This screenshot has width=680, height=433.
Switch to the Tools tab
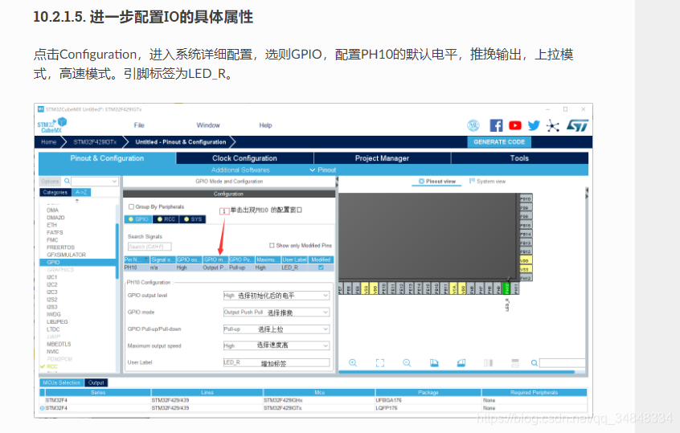pyautogui.click(x=519, y=158)
